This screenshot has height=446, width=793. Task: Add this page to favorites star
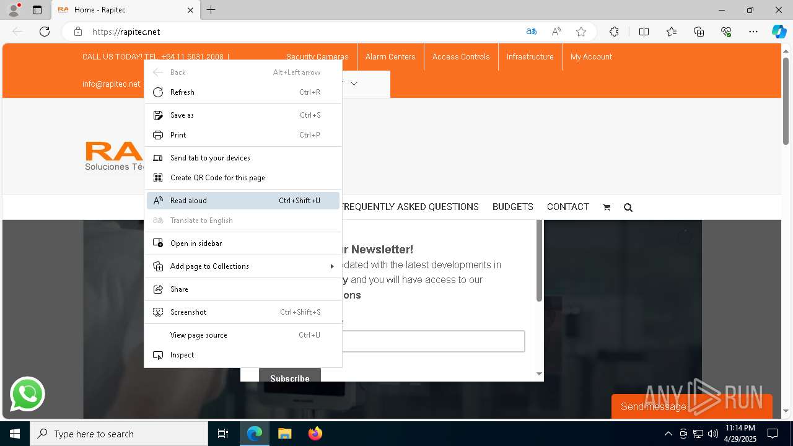click(x=581, y=32)
